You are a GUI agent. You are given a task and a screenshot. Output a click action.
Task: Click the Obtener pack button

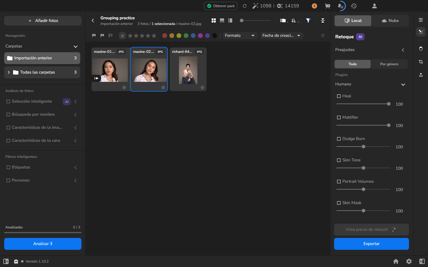tap(221, 6)
